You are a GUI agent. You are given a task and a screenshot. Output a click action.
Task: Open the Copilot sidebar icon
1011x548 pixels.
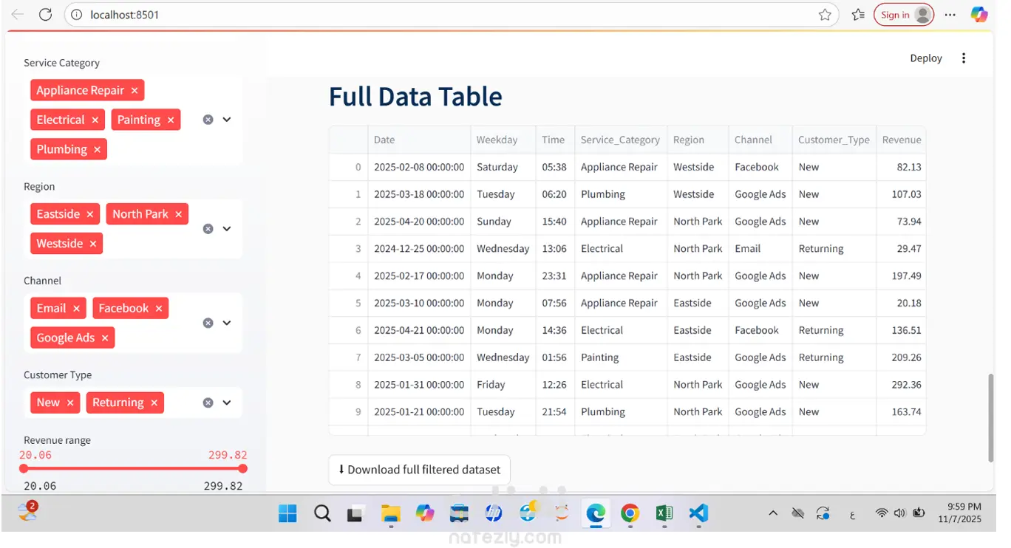point(979,15)
